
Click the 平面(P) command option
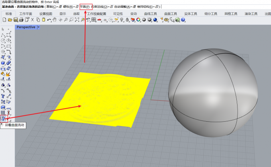pos(84,7)
